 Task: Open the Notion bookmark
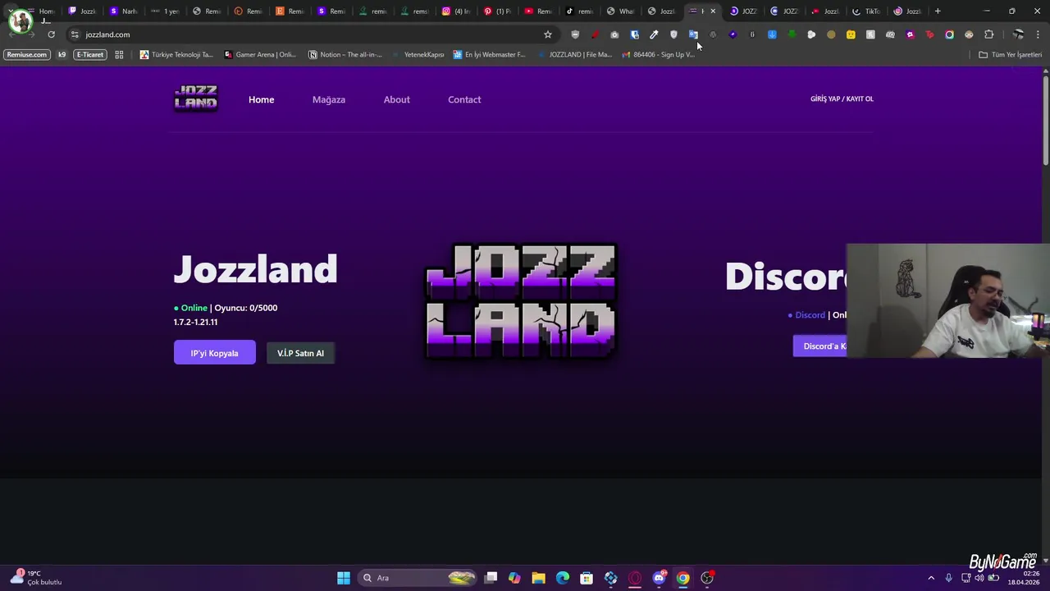coord(345,54)
